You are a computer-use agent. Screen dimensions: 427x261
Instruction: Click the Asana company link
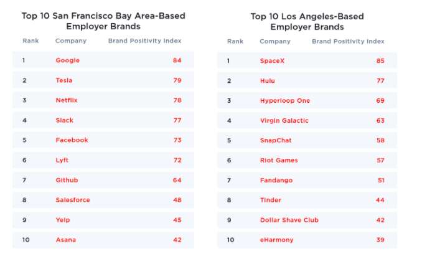click(65, 240)
